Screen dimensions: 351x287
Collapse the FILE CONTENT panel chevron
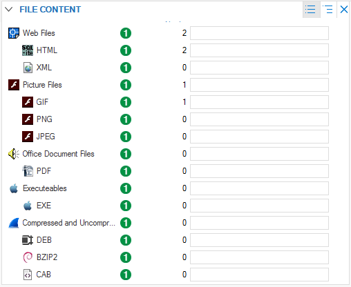pos(9,10)
